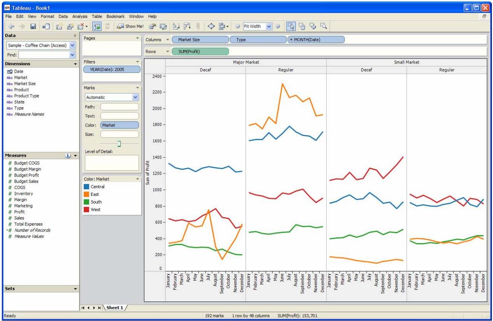Open the Fit Width dropdown
Screen dimensions: 493x321
point(269,27)
